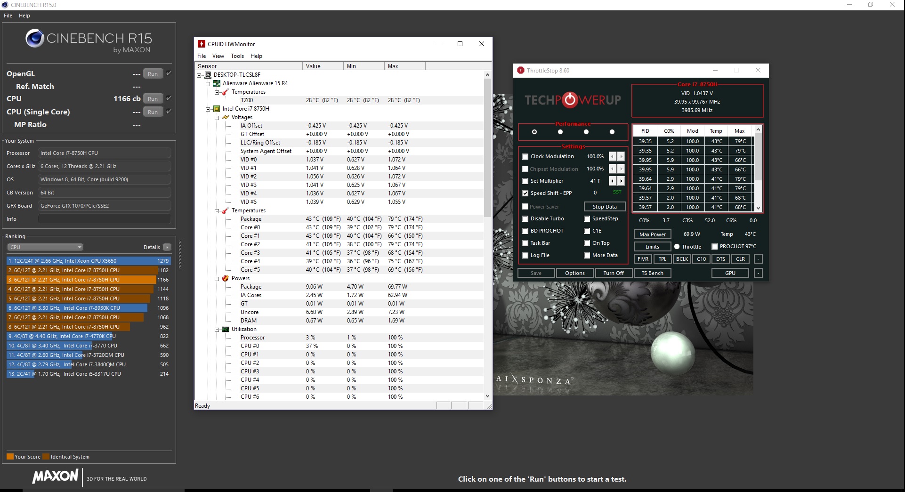Open the FIVR settings window

[x=643, y=259]
